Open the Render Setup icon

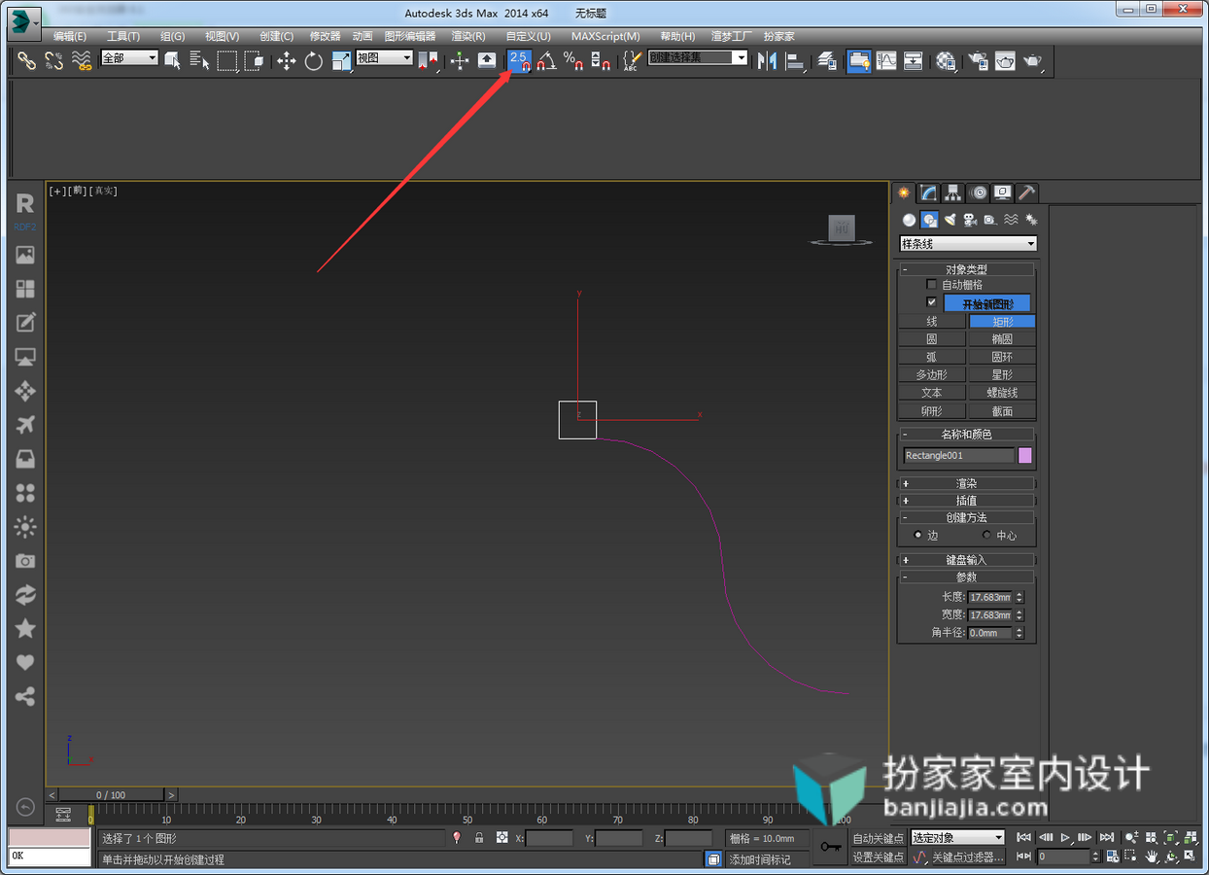tap(978, 60)
